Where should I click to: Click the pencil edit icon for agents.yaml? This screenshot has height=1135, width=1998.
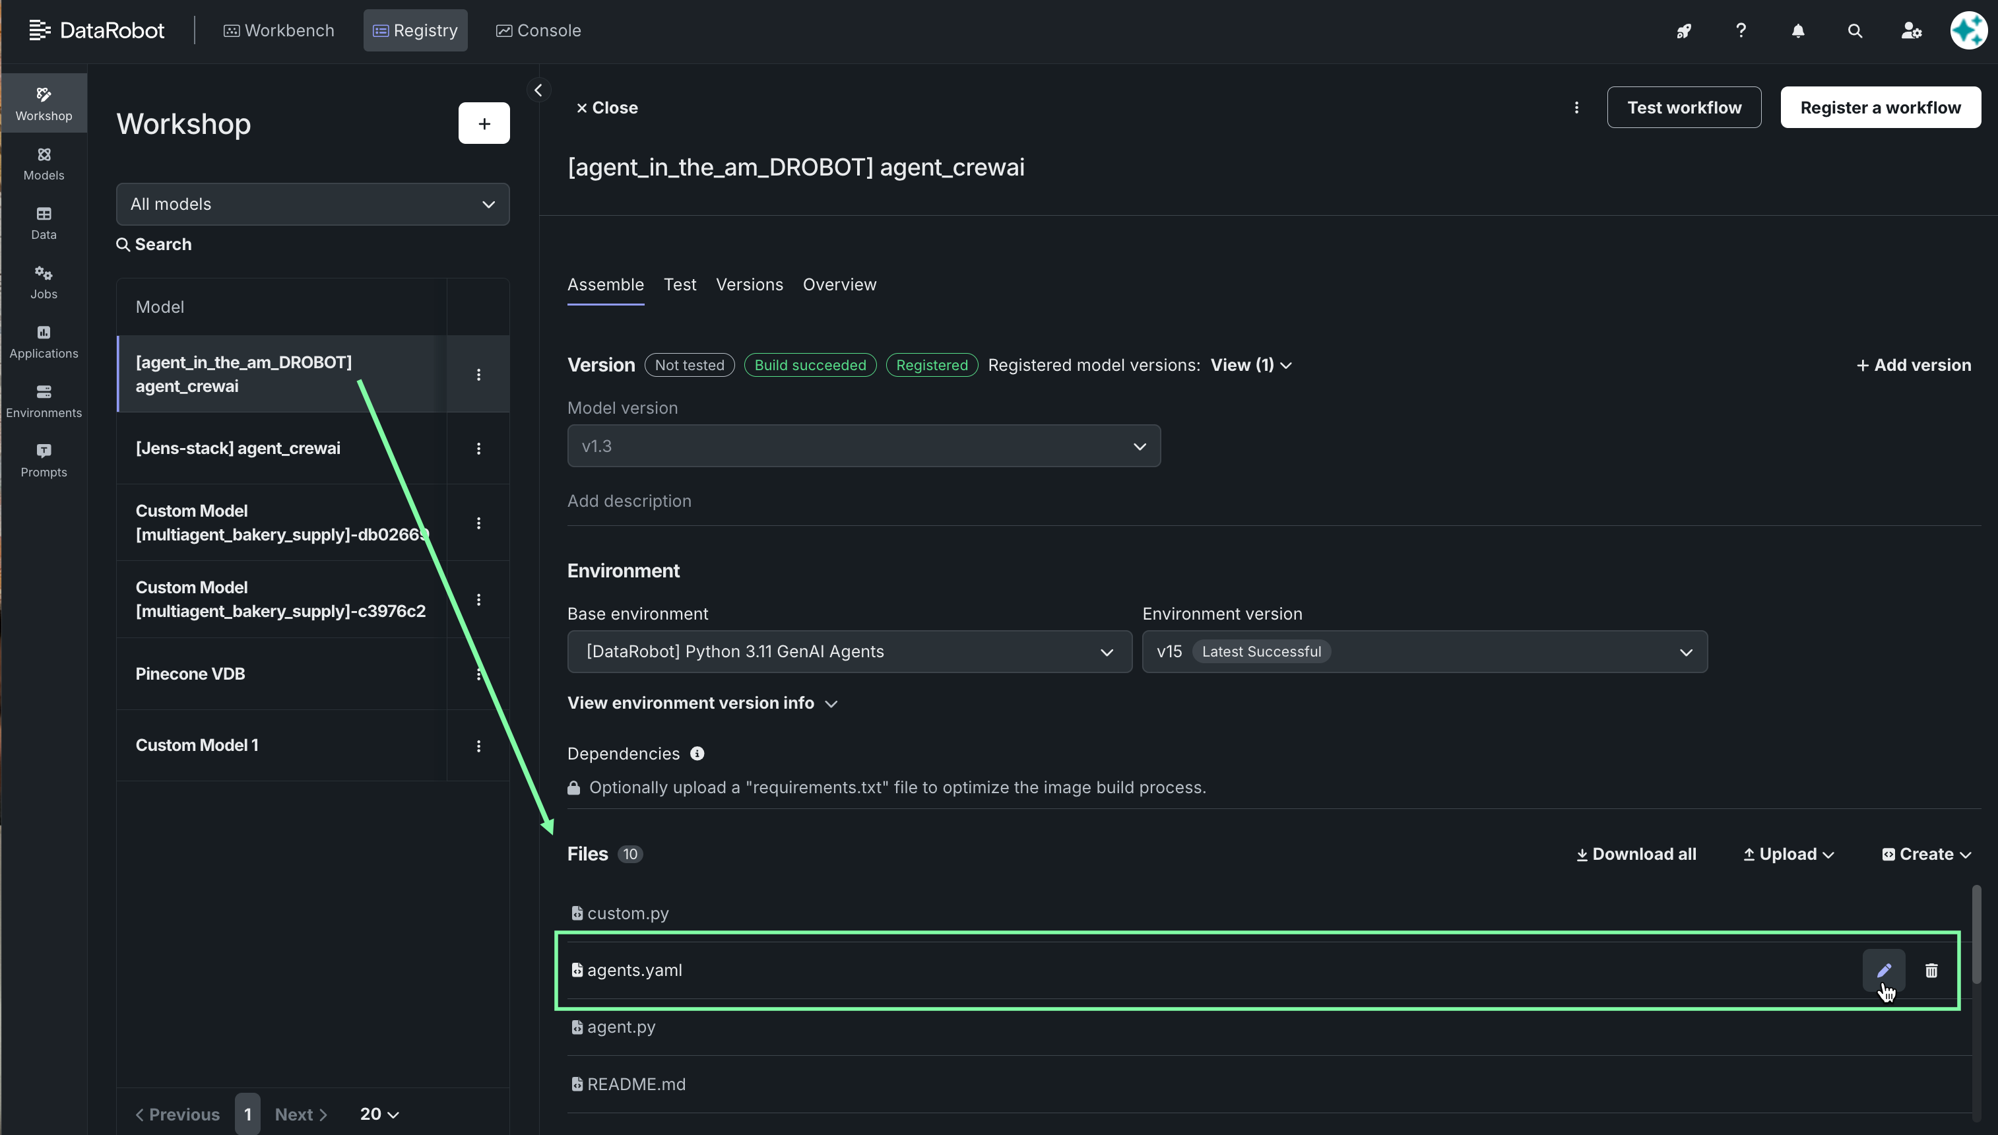pyautogui.click(x=1883, y=970)
